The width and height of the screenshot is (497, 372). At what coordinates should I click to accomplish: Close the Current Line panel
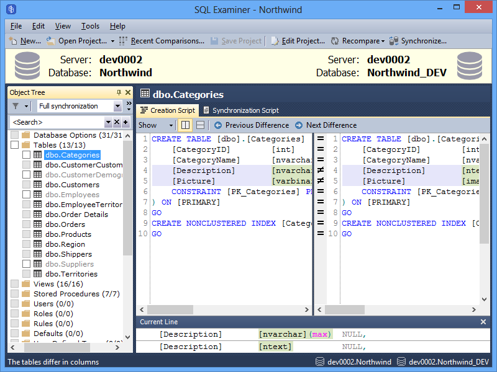[483, 322]
